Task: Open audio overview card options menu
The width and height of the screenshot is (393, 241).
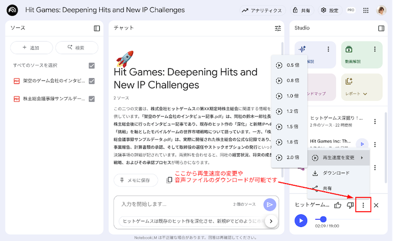Action: pos(328,49)
